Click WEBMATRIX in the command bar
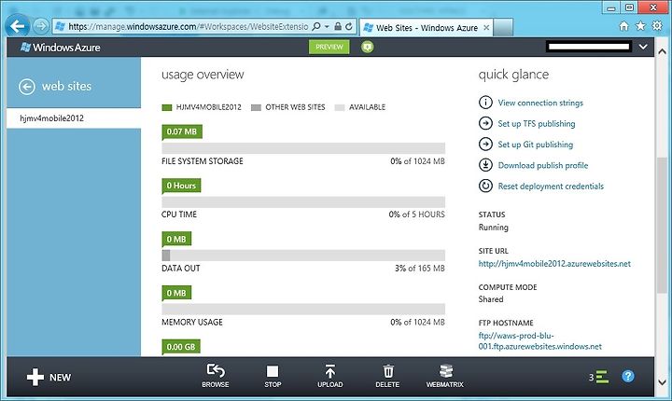The height and width of the screenshot is (401, 672). 445,376
